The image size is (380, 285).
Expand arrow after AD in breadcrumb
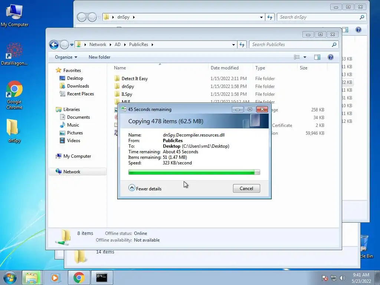click(x=125, y=45)
